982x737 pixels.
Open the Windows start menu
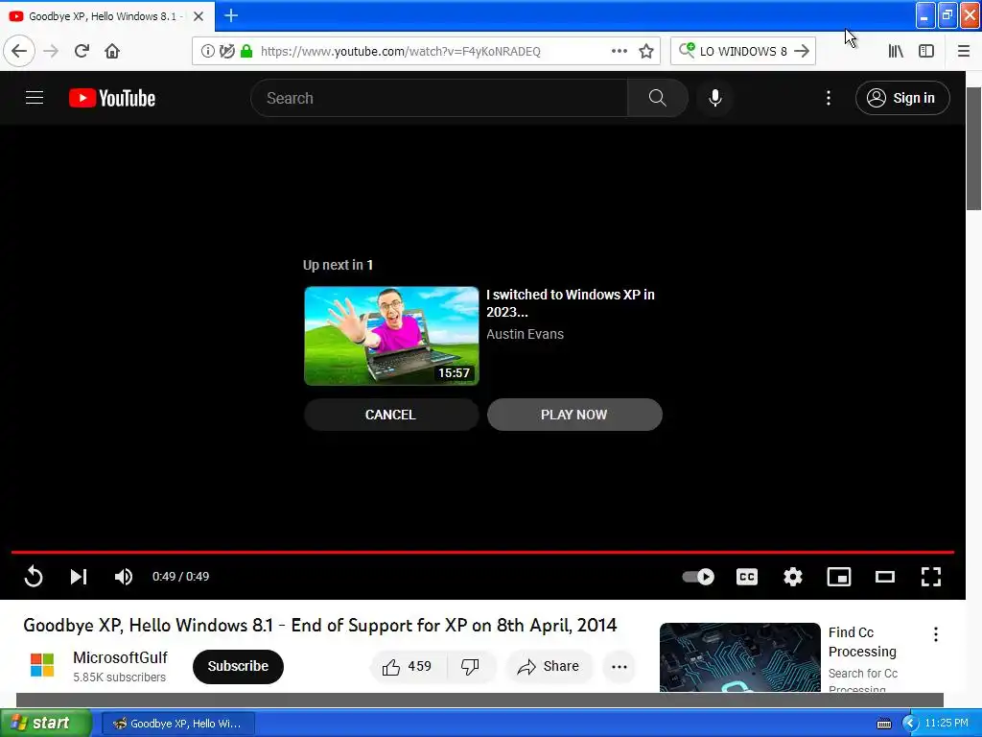pos(44,724)
